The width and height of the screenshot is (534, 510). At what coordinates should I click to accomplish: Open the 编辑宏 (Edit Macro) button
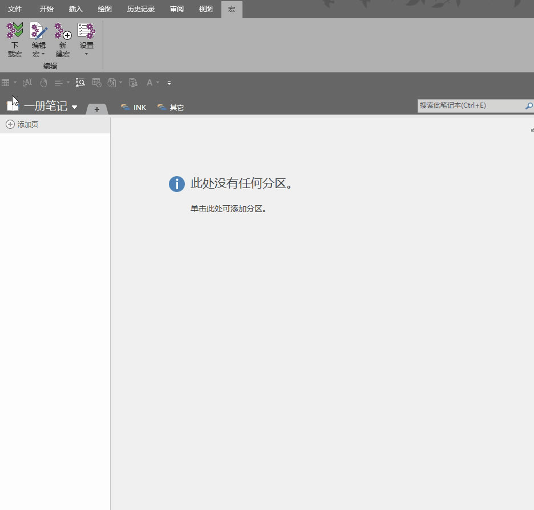click(38, 39)
